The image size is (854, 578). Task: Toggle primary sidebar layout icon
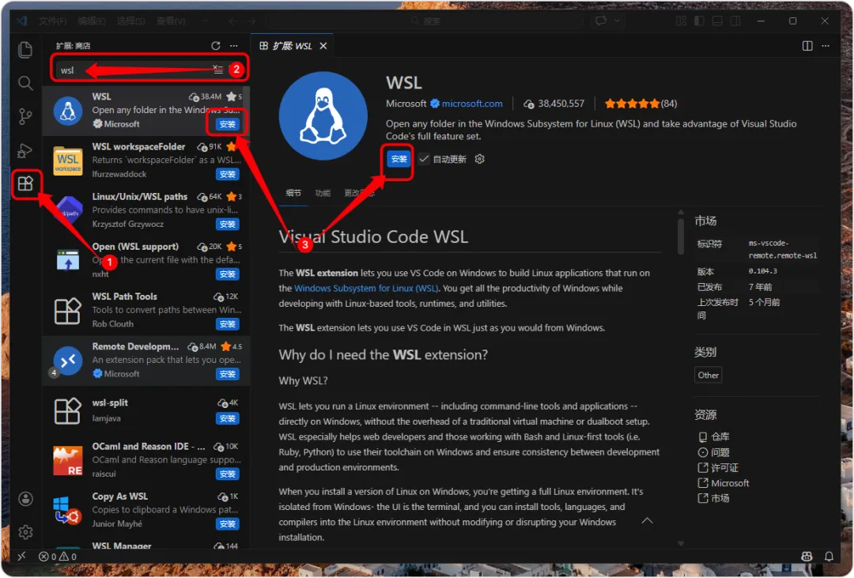[x=699, y=21]
